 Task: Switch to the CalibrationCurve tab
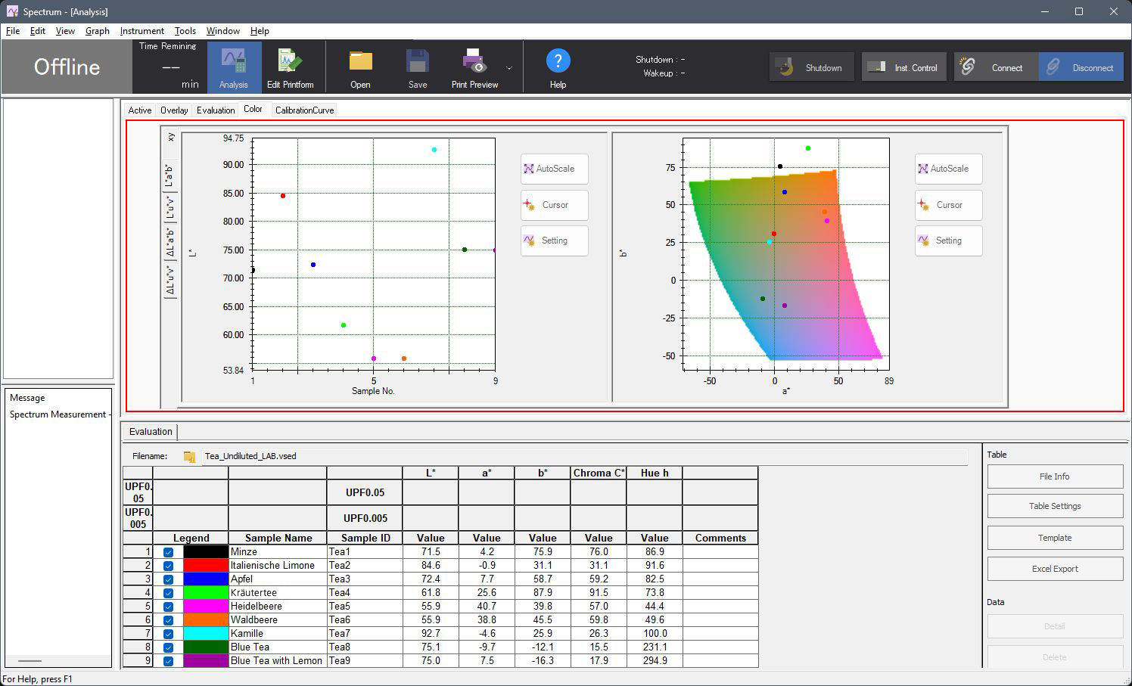pos(304,110)
